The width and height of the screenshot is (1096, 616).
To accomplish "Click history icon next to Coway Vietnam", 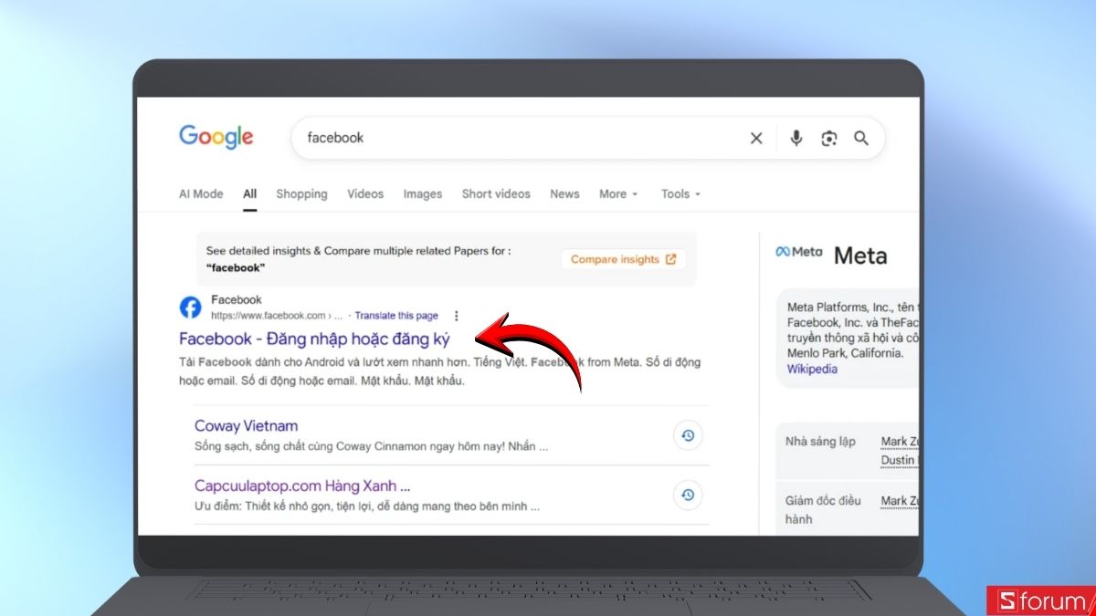I will 688,436.
